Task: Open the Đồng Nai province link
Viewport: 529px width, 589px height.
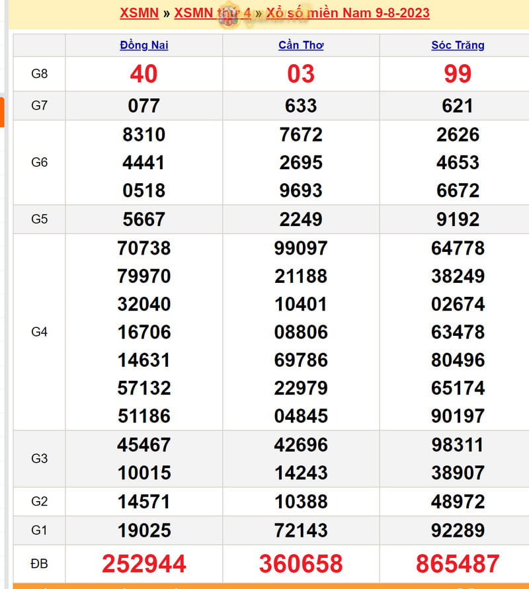Action: point(144,45)
